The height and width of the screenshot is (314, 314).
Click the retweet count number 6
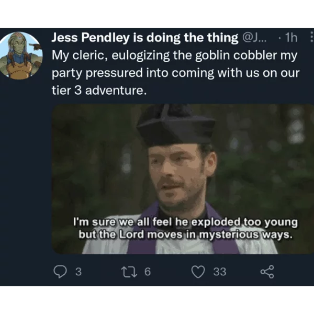[148, 272]
